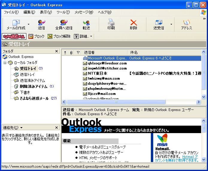Click the さよなら迷惑メール logo button

click(x=14, y=36)
